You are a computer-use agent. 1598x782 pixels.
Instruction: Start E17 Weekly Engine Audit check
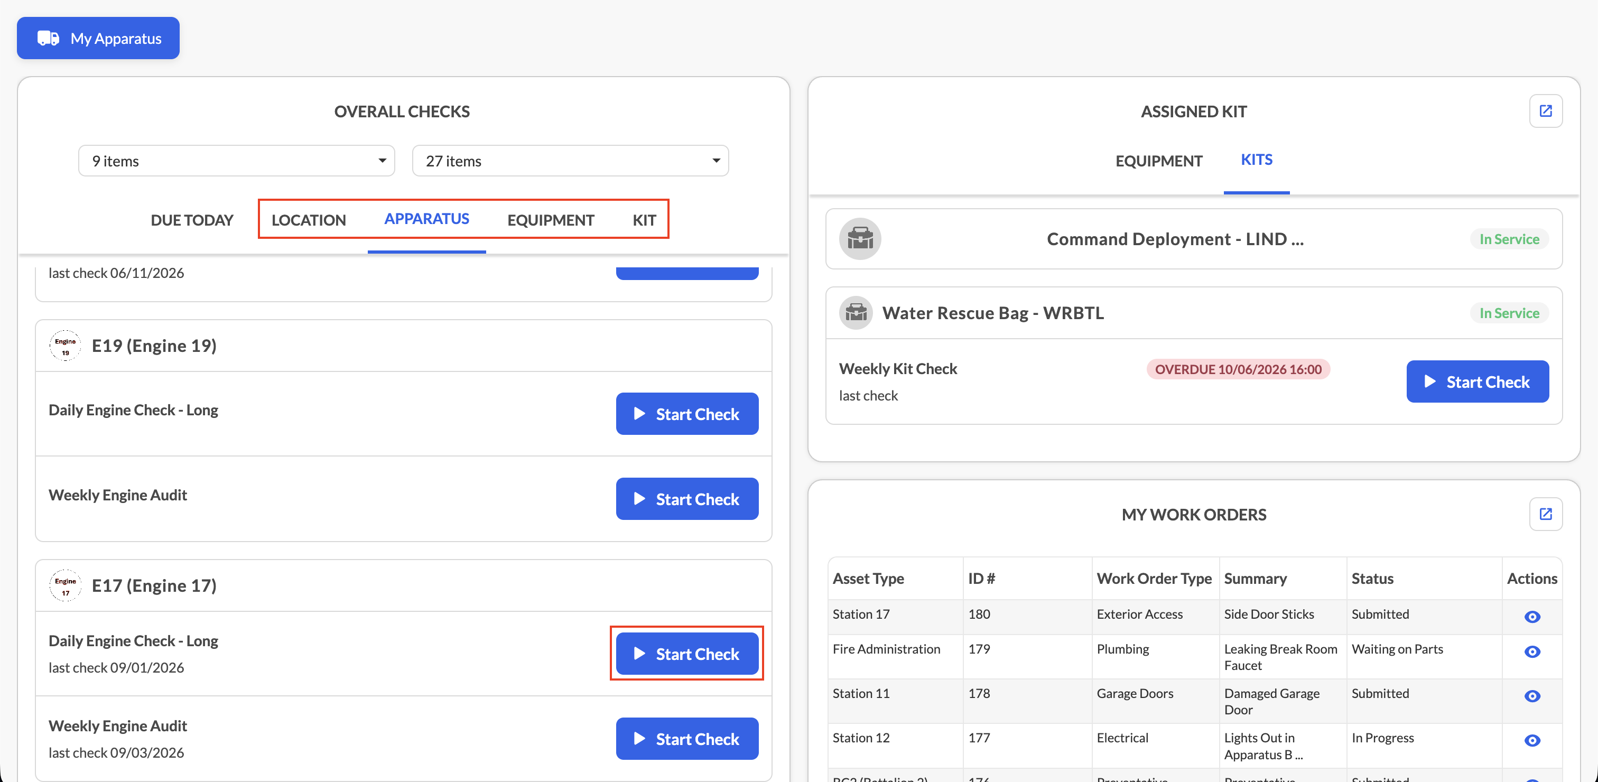tap(687, 739)
